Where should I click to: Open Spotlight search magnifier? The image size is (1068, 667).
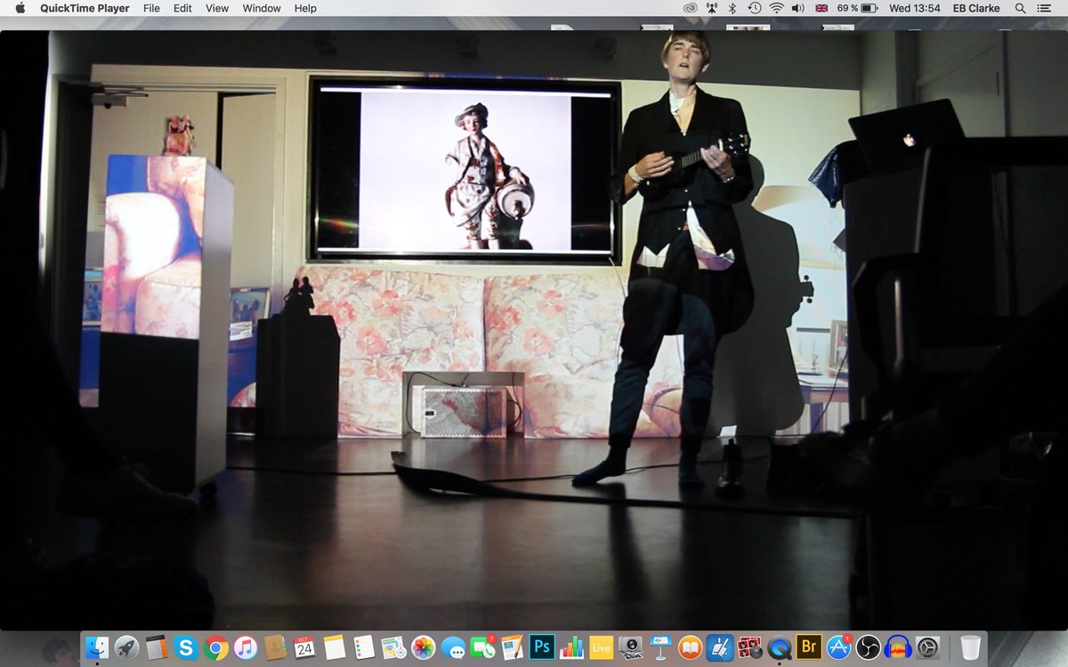click(x=1020, y=8)
